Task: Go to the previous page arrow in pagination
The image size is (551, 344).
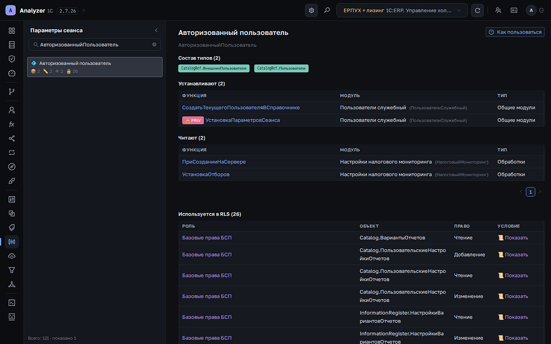Action: tap(521, 192)
